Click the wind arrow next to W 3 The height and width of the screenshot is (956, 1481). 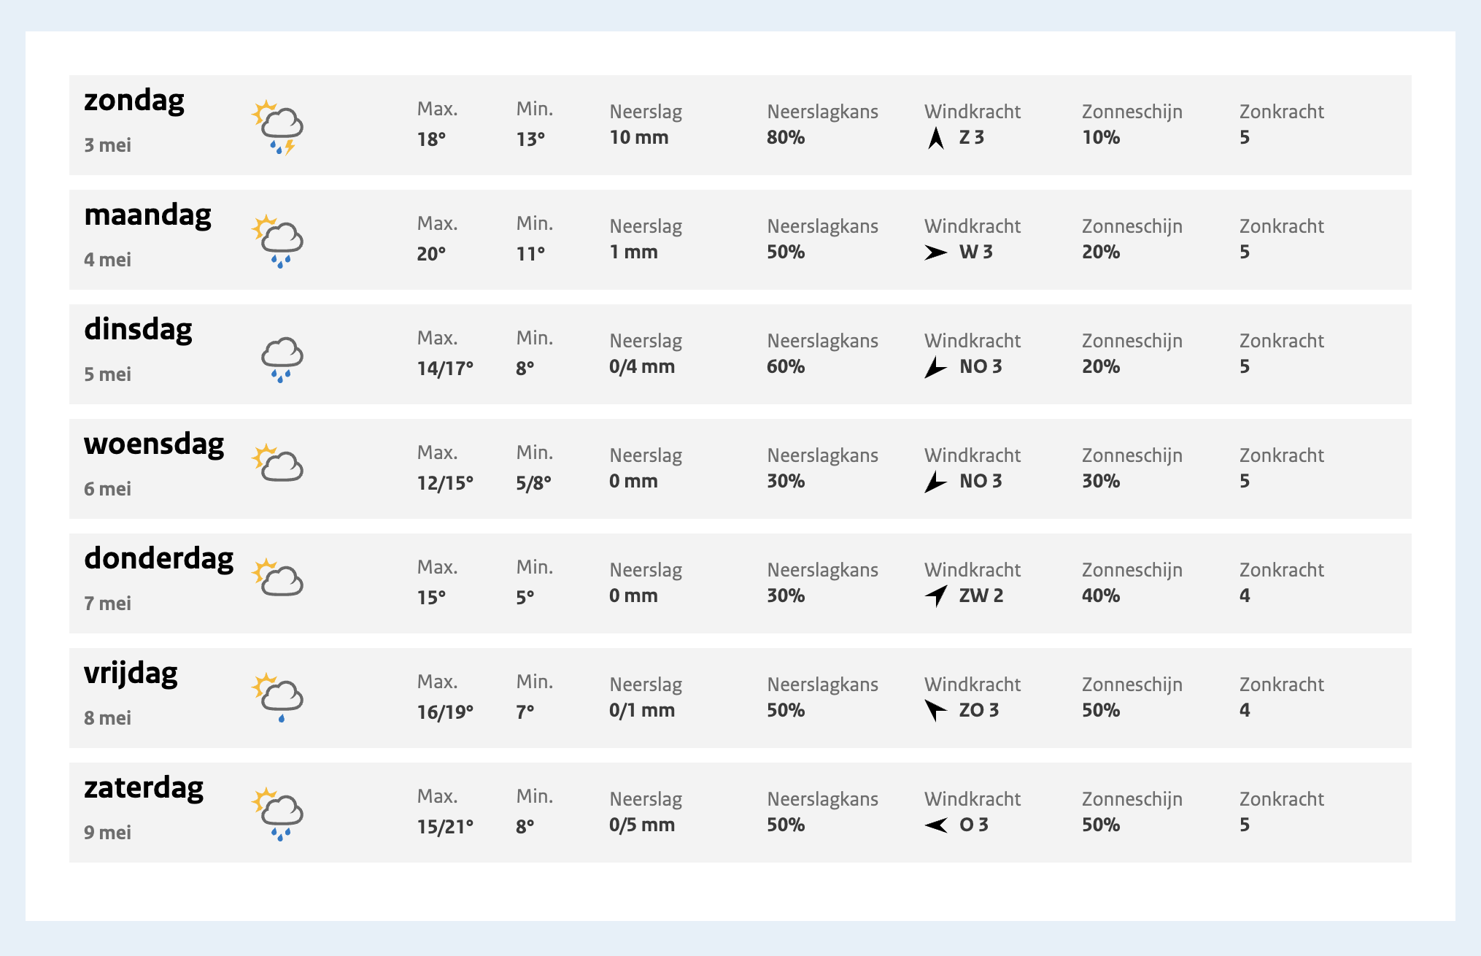tap(936, 253)
